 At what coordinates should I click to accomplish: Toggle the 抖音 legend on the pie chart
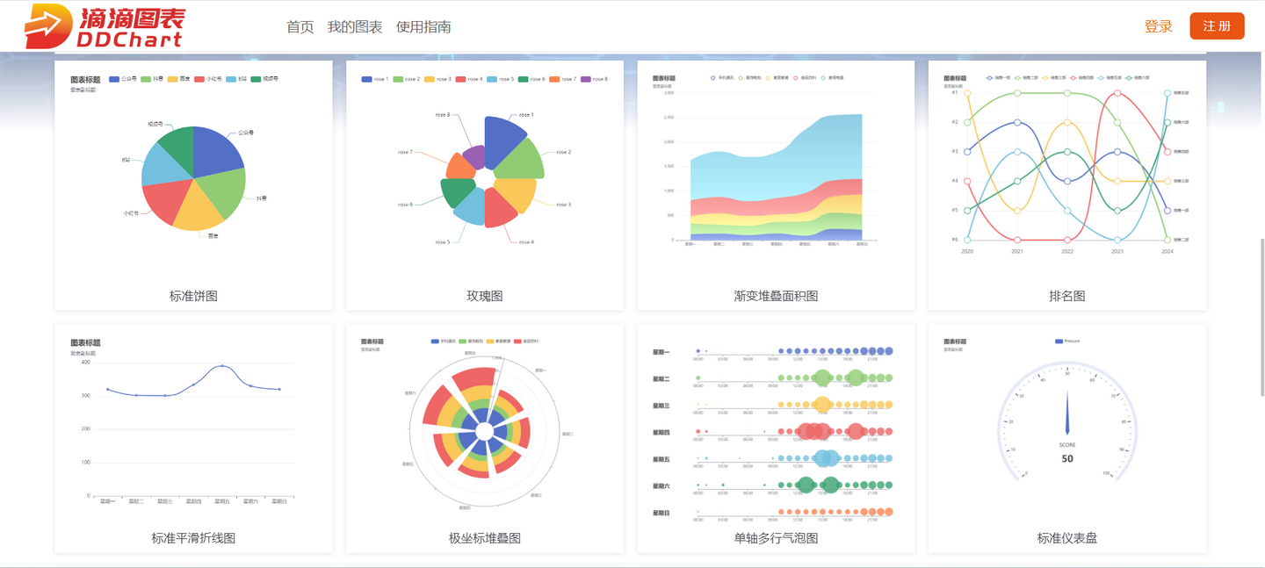[x=151, y=79]
